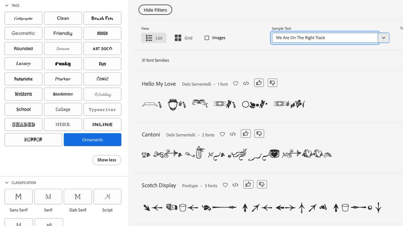
Task: Click the Cantoni ornament sample preview
Action: pyautogui.click(x=237, y=154)
